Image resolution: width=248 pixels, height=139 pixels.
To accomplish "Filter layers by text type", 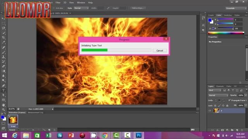I will click(x=233, y=90).
